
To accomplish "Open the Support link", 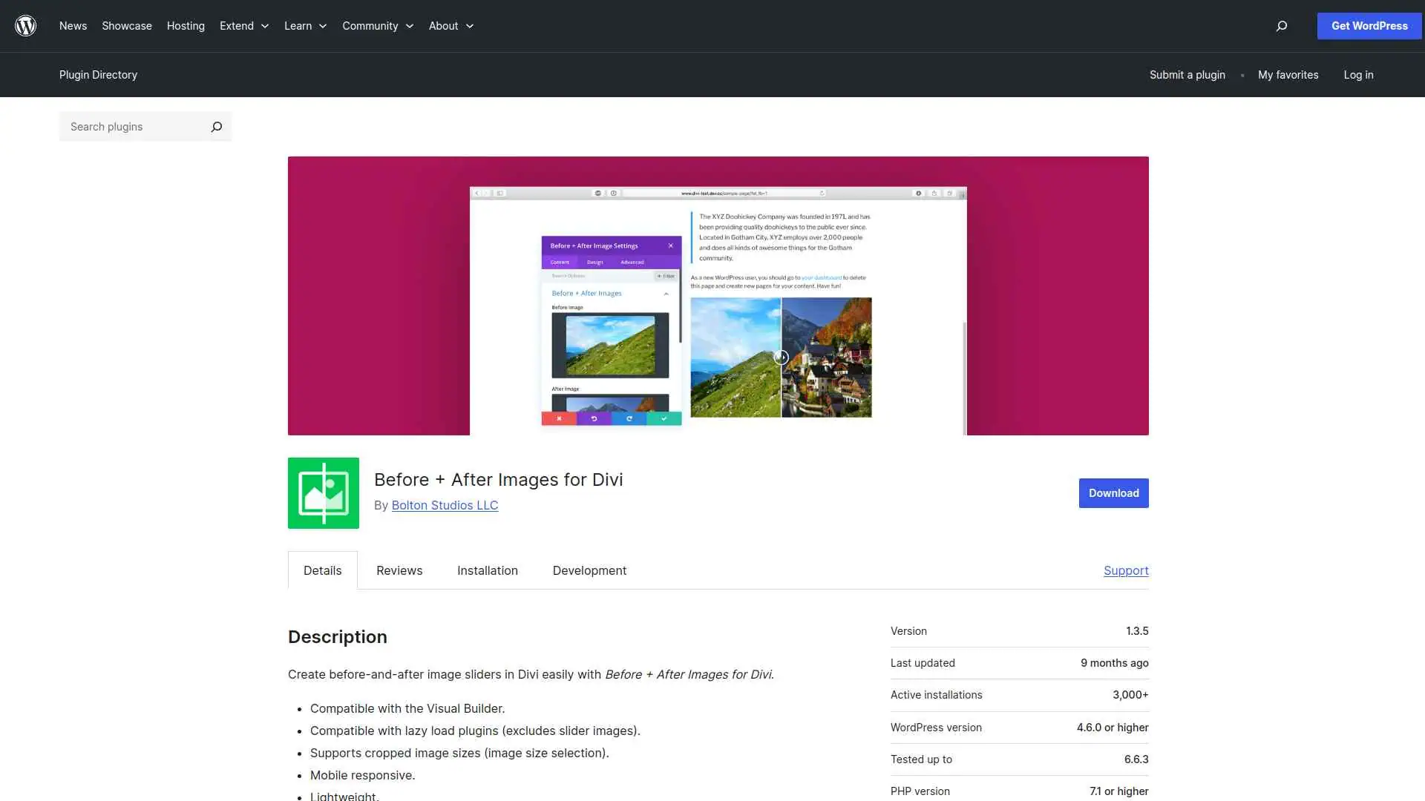I will [1125, 570].
